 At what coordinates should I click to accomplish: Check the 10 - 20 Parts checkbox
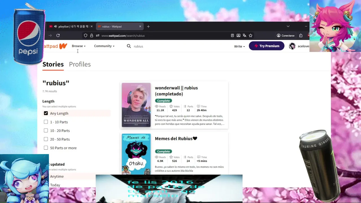point(46,131)
